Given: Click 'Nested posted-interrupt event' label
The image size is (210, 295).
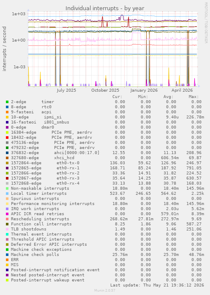Looking at the screenshot, I should point(48,275).
